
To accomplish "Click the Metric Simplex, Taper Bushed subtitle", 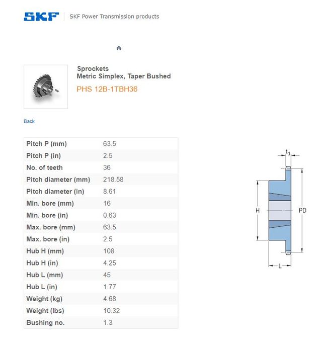I will (123, 76).
